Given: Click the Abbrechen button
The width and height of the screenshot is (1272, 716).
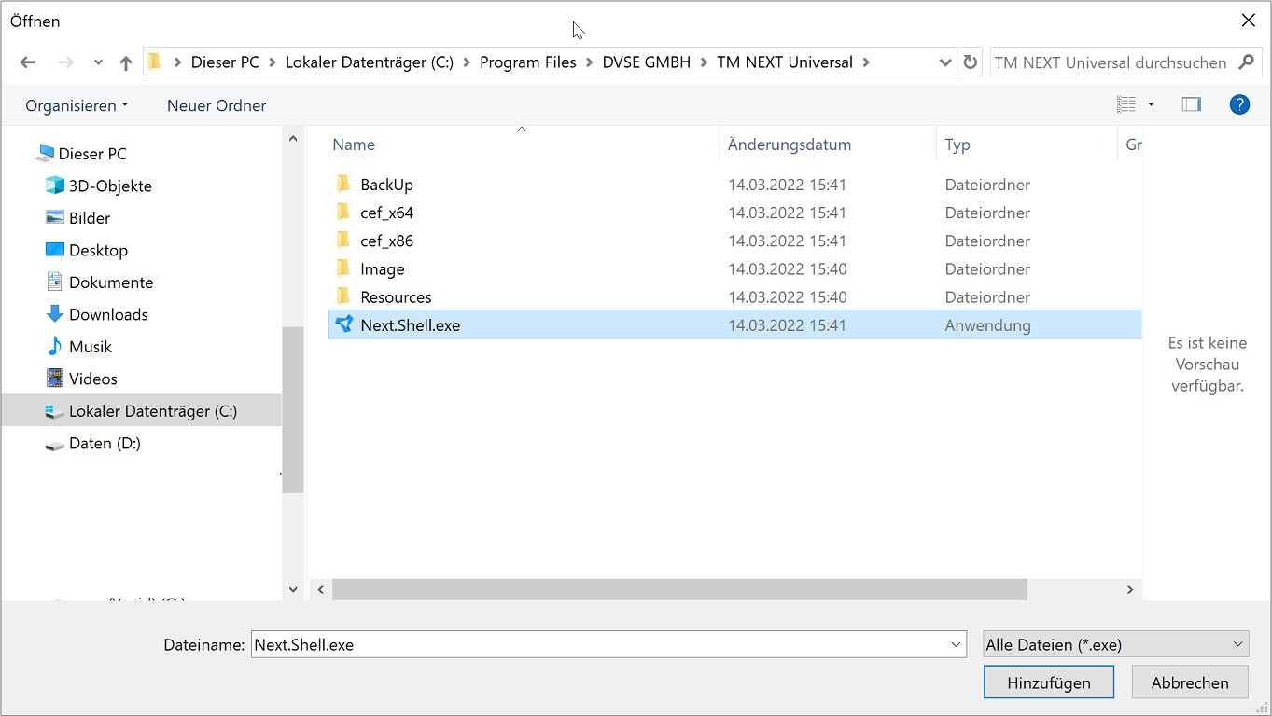Looking at the screenshot, I should pos(1190,682).
